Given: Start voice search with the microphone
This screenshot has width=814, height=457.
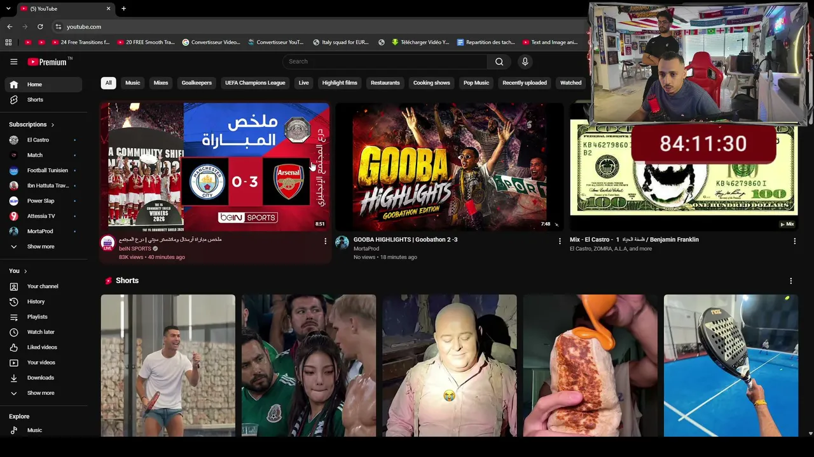Looking at the screenshot, I should pyautogui.click(x=525, y=62).
